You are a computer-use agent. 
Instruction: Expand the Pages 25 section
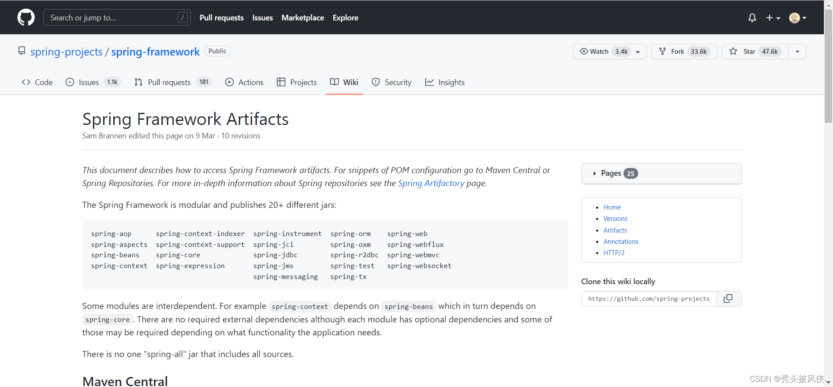pyautogui.click(x=661, y=174)
